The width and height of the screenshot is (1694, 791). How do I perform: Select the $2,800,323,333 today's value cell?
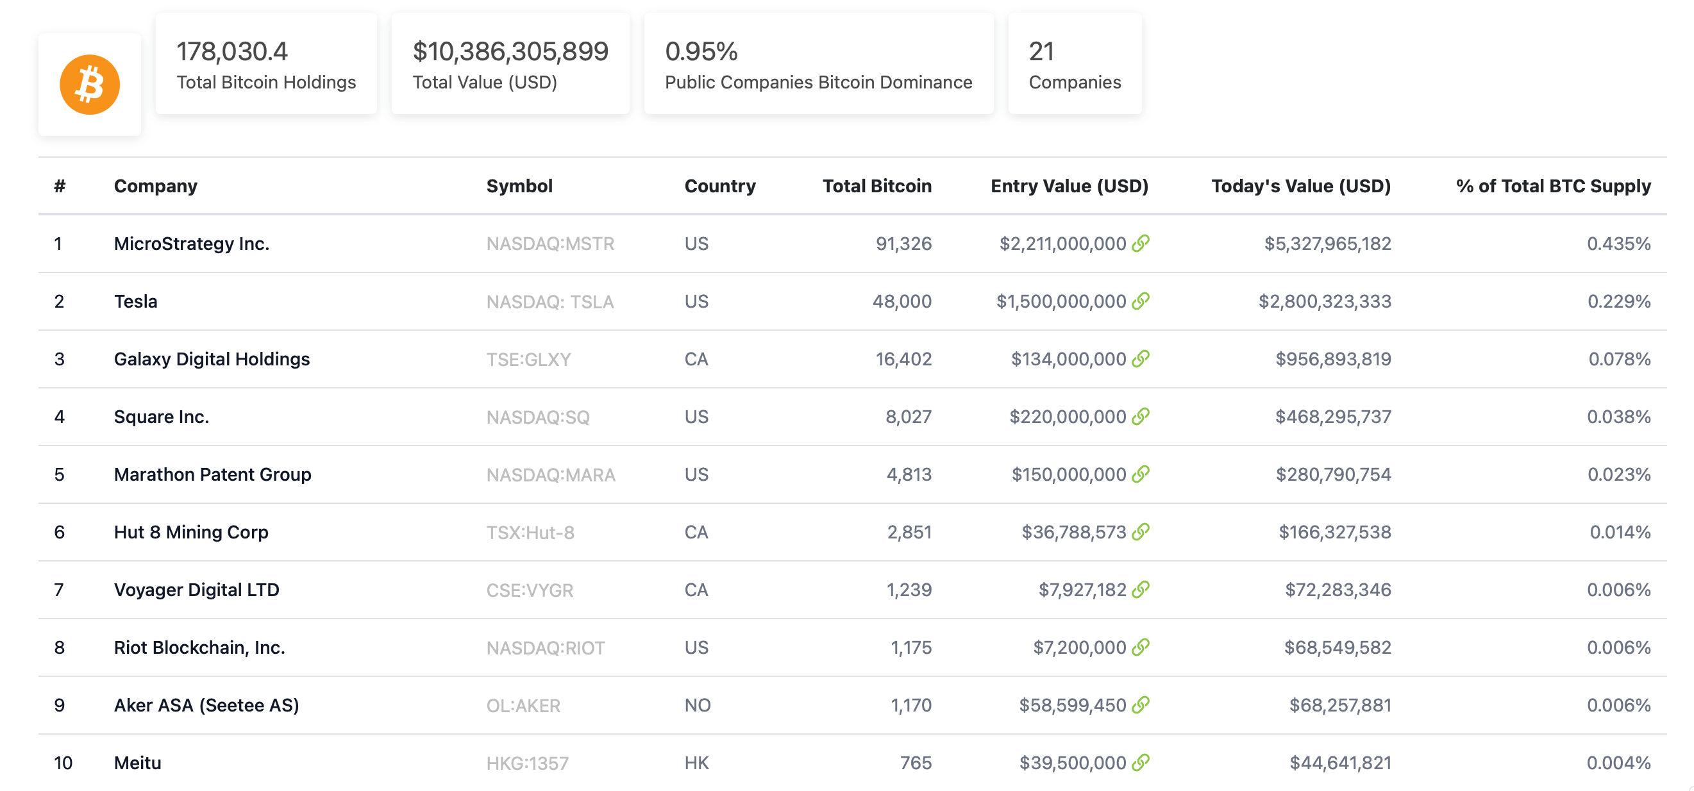(1325, 301)
